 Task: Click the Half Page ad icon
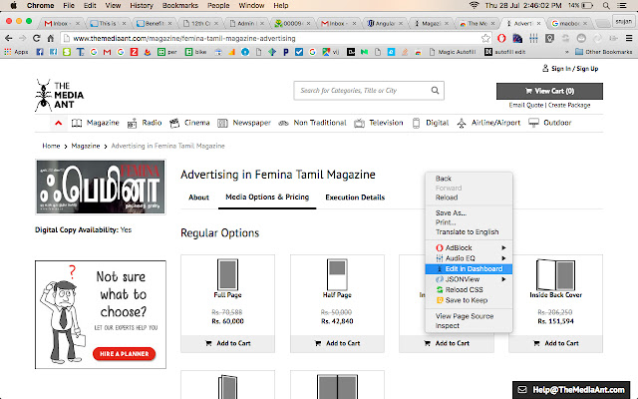click(x=337, y=274)
